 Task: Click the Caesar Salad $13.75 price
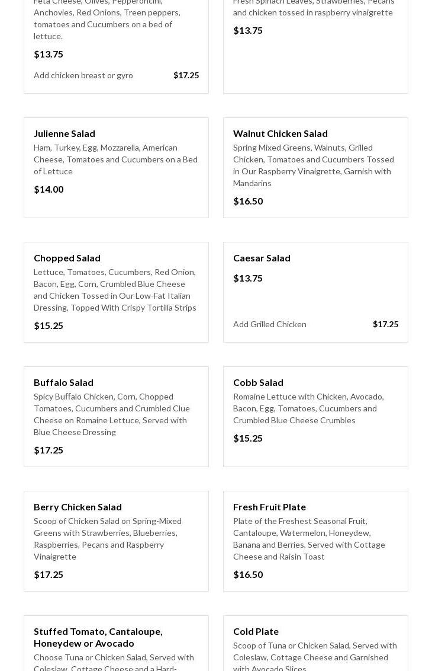pyautogui.click(x=248, y=278)
